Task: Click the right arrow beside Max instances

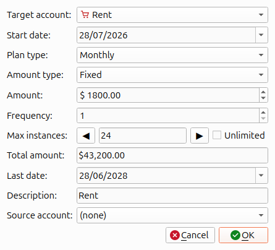Action: pos(200,136)
